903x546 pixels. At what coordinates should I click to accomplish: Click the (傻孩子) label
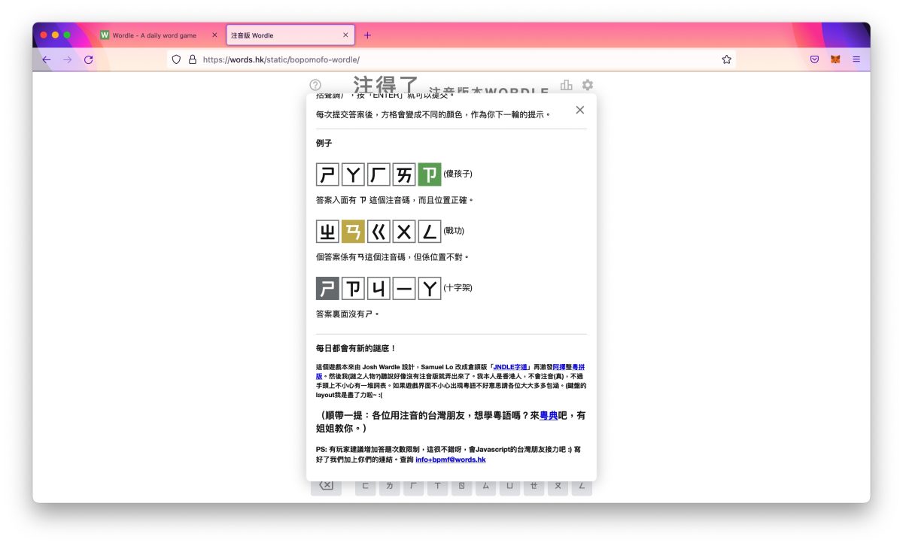tap(458, 174)
